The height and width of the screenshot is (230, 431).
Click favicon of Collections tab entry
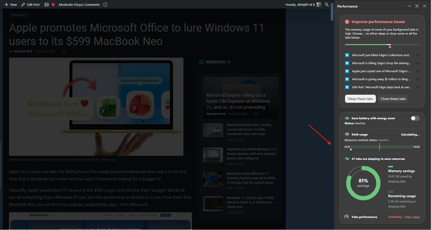pyautogui.click(x=347, y=55)
